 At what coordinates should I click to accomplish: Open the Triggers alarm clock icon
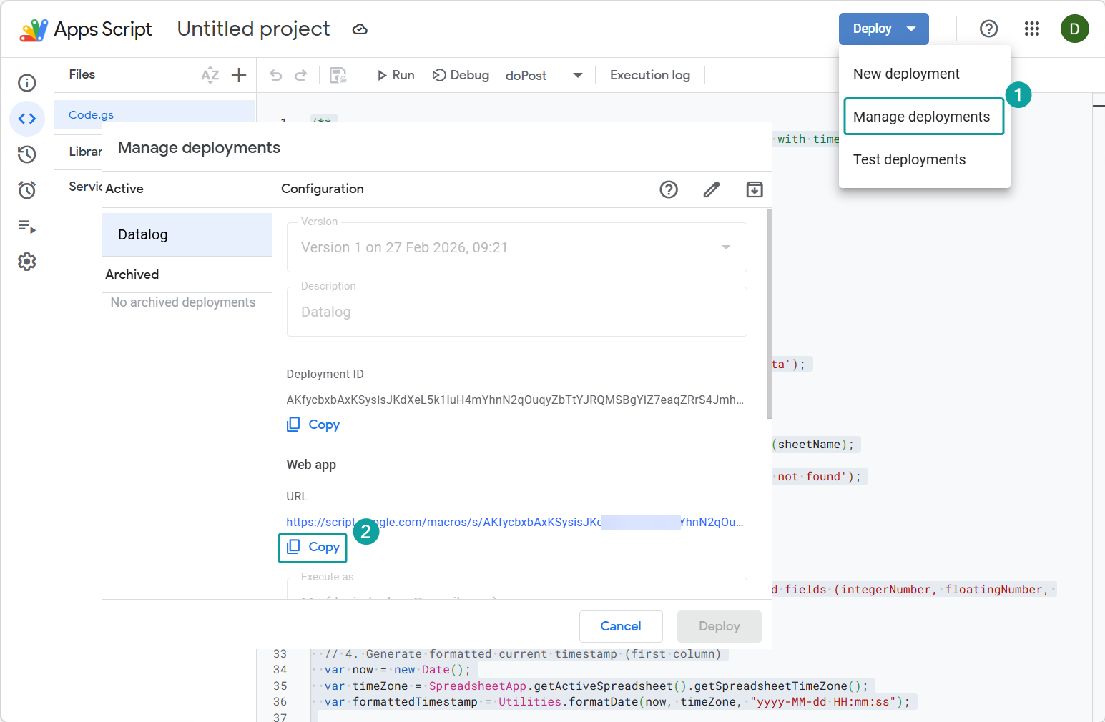pyautogui.click(x=27, y=190)
